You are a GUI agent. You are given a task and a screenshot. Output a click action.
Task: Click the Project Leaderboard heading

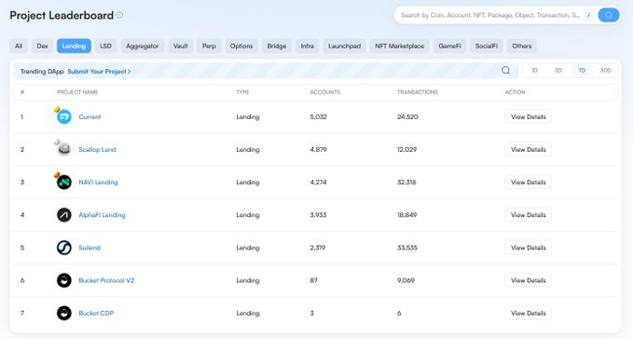pos(62,15)
